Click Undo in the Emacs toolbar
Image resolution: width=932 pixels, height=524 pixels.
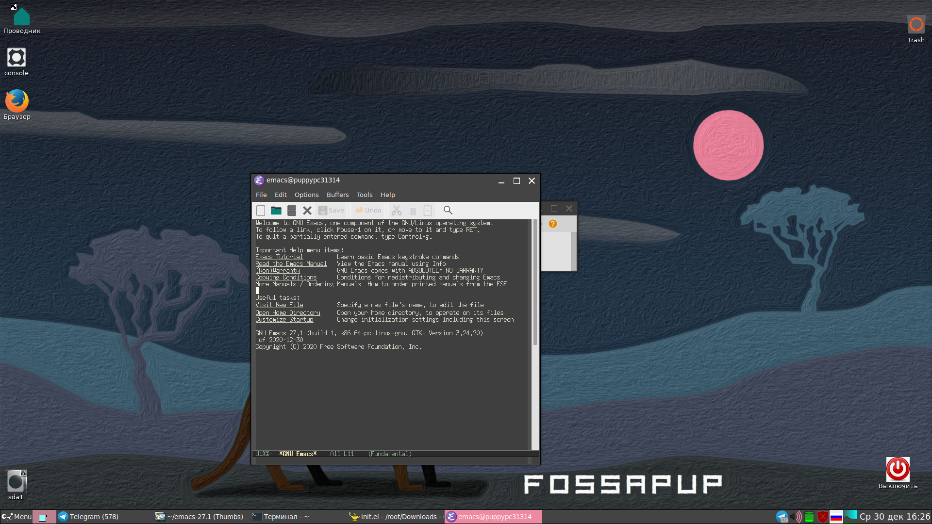pyautogui.click(x=368, y=210)
